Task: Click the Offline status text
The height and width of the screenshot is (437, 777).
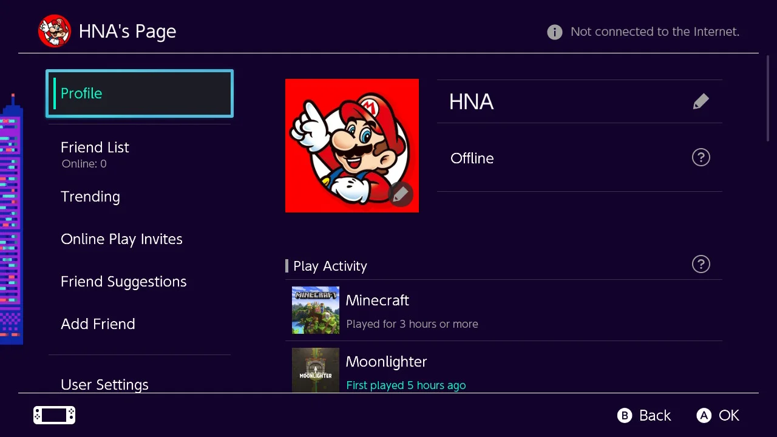Action: pyautogui.click(x=472, y=158)
